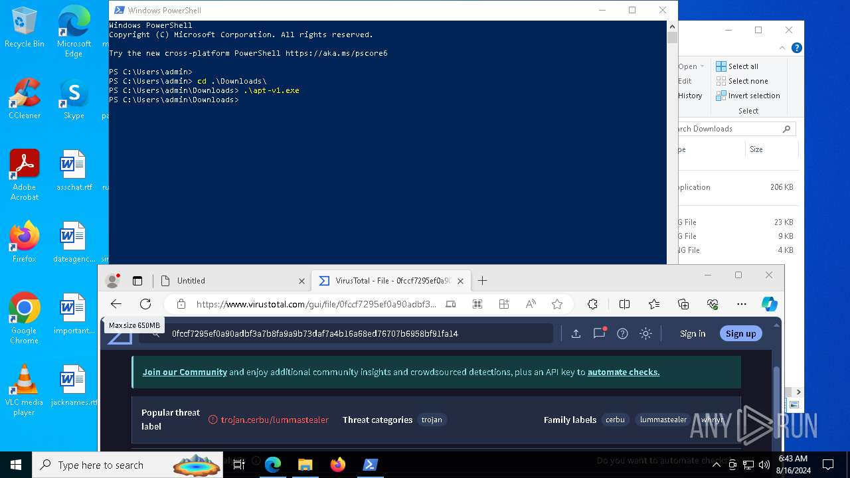Open VLC media player desktop icon

pyautogui.click(x=24, y=390)
